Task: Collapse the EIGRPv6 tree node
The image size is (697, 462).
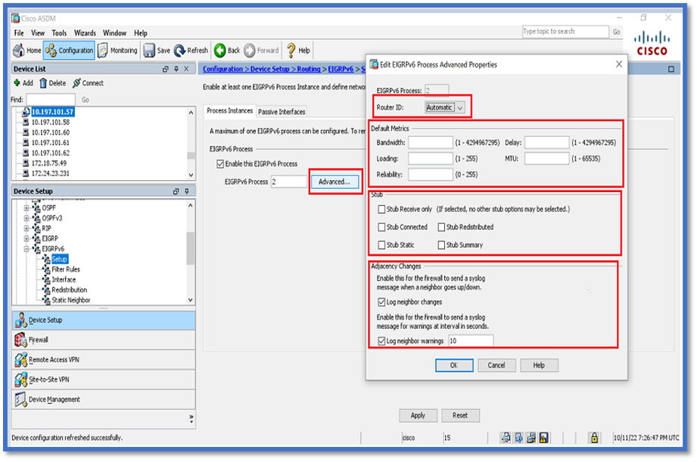Action: coord(26,249)
